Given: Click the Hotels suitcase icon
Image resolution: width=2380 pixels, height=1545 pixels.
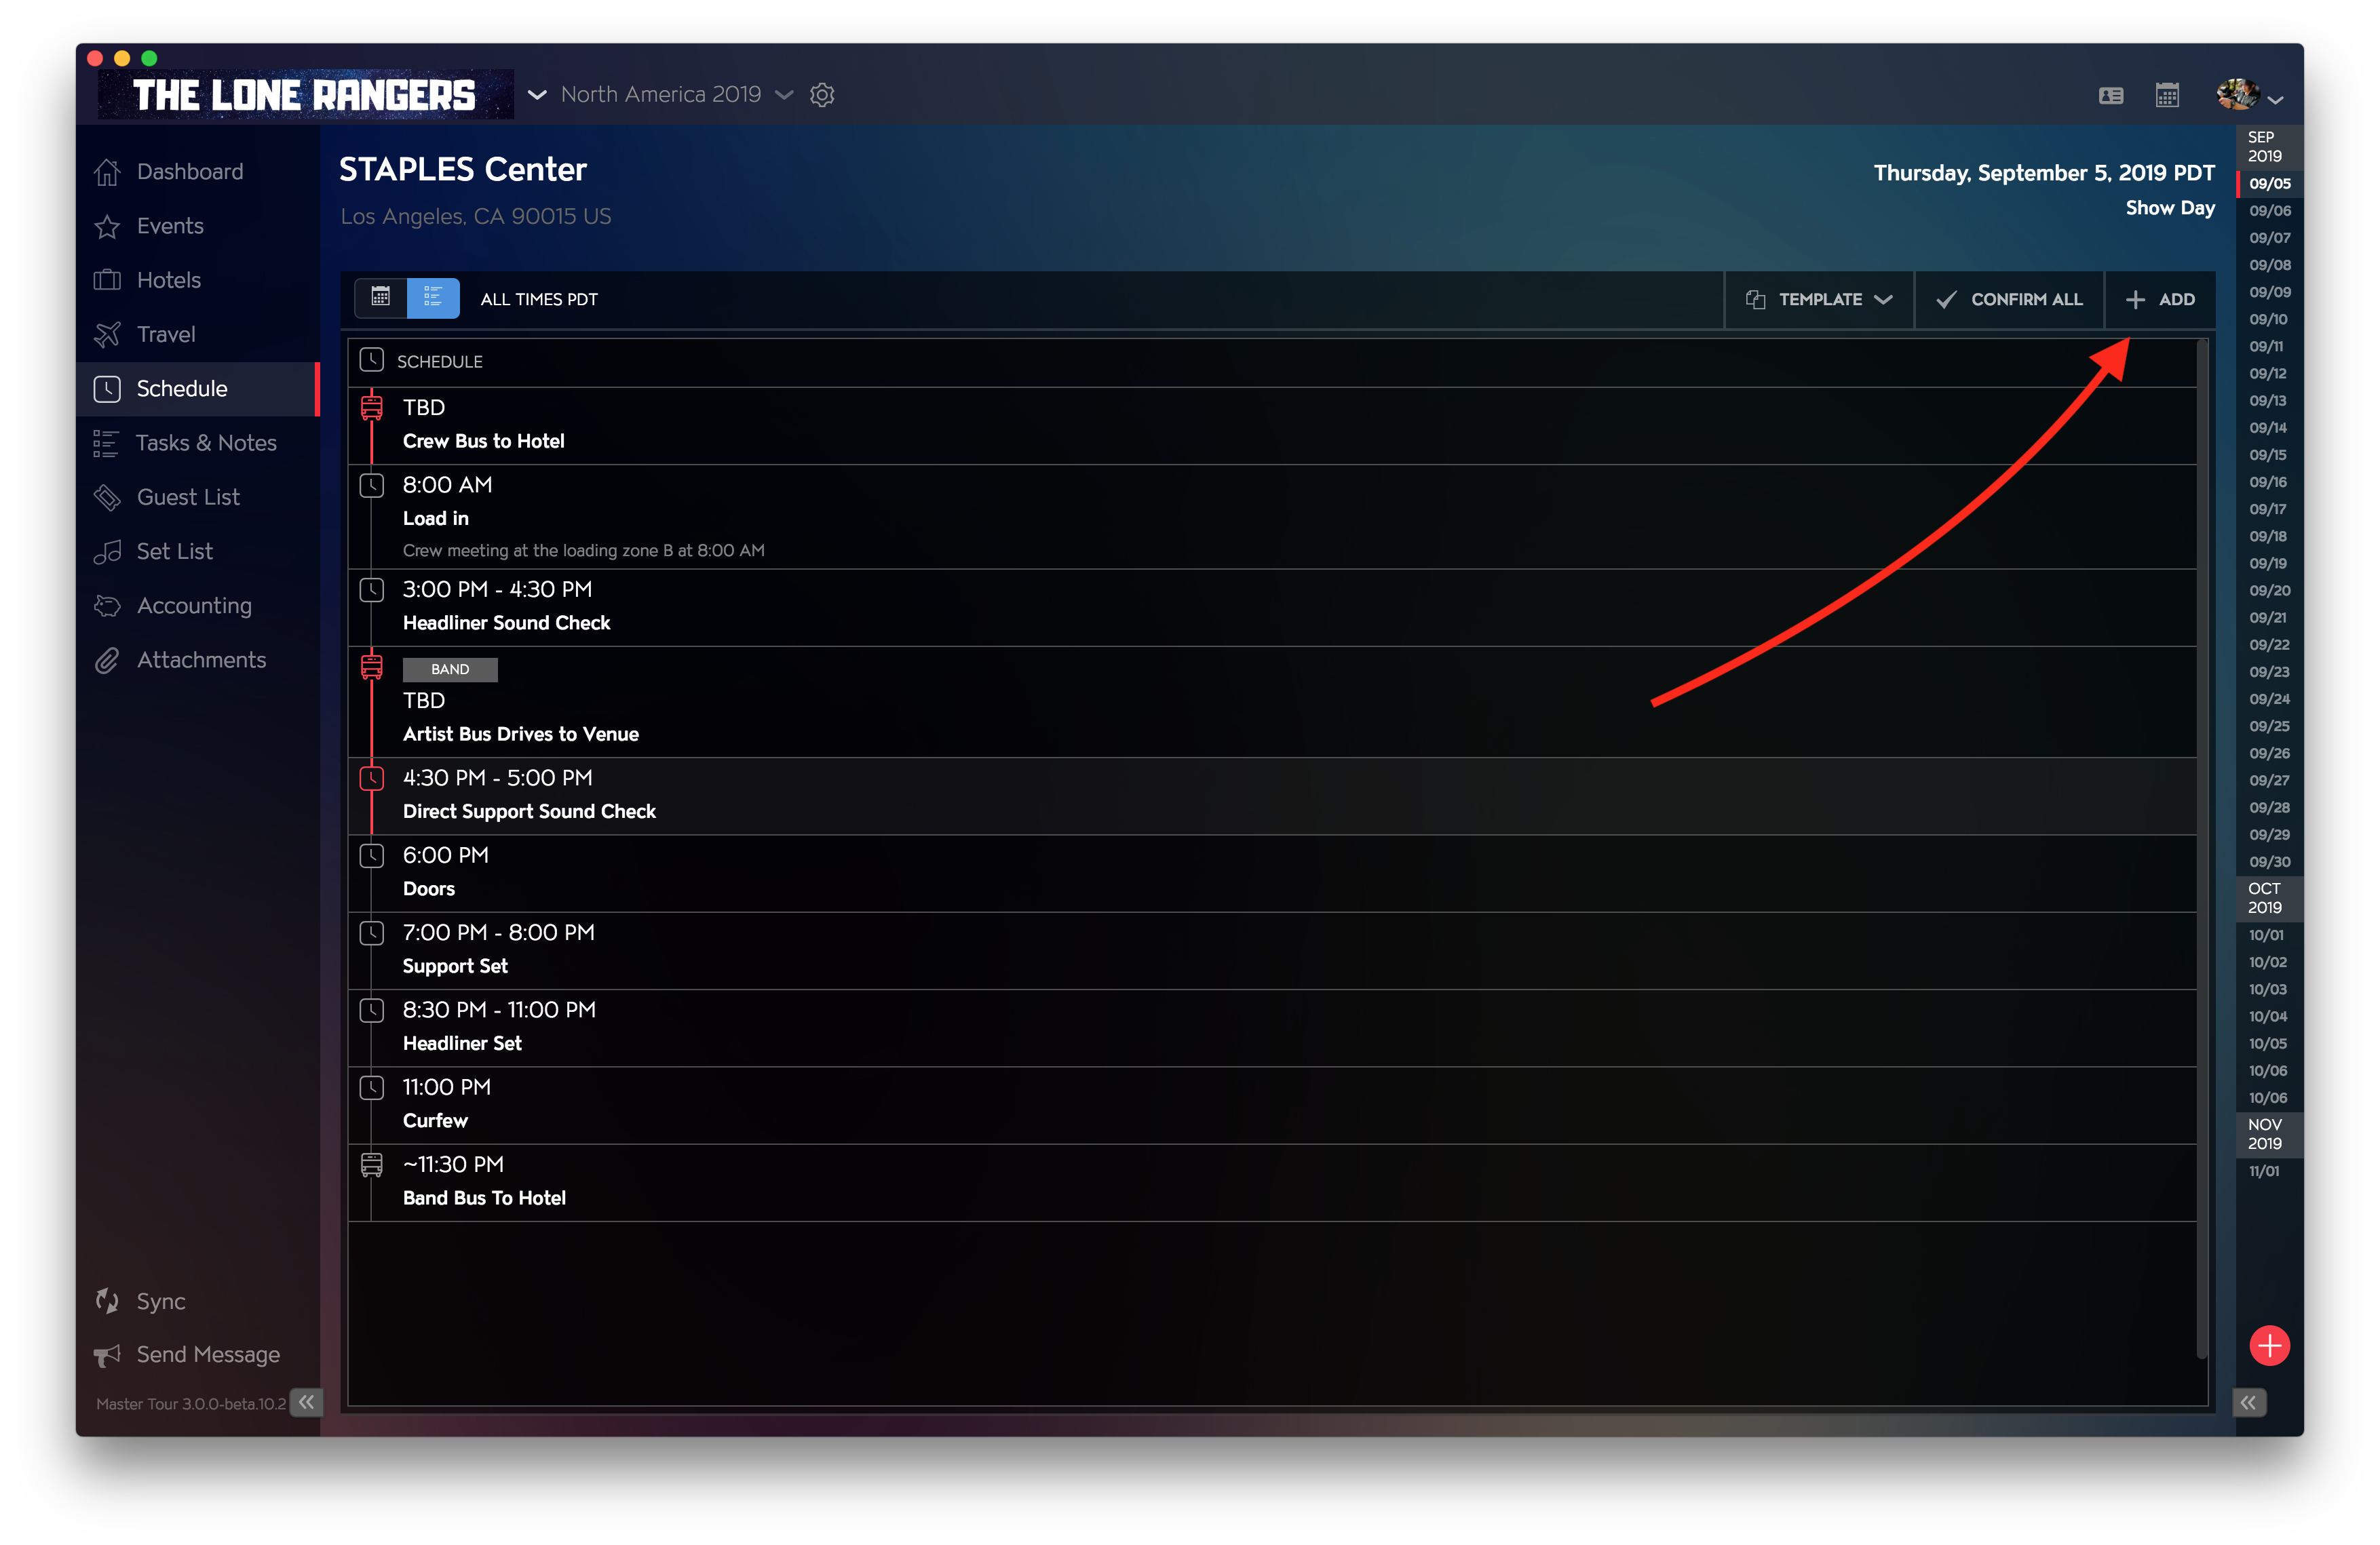Looking at the screenshot, I should pyautogui.click(x=107, y=280).
